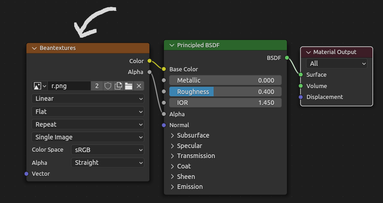Open the Repeat extension dropdown

(x=88, y=124)
